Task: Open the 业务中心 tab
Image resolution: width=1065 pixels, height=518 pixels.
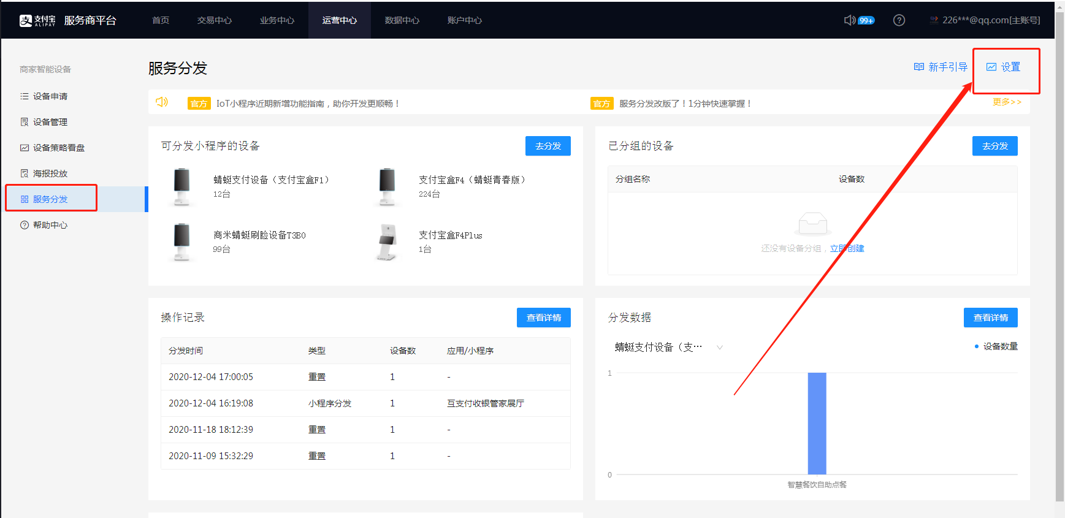Action: click(277, 20)
